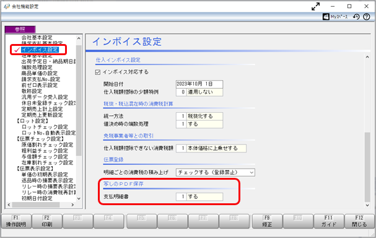Select 返品時の摘要表示設定 tree item
The image size is (376, 238).
47,180
